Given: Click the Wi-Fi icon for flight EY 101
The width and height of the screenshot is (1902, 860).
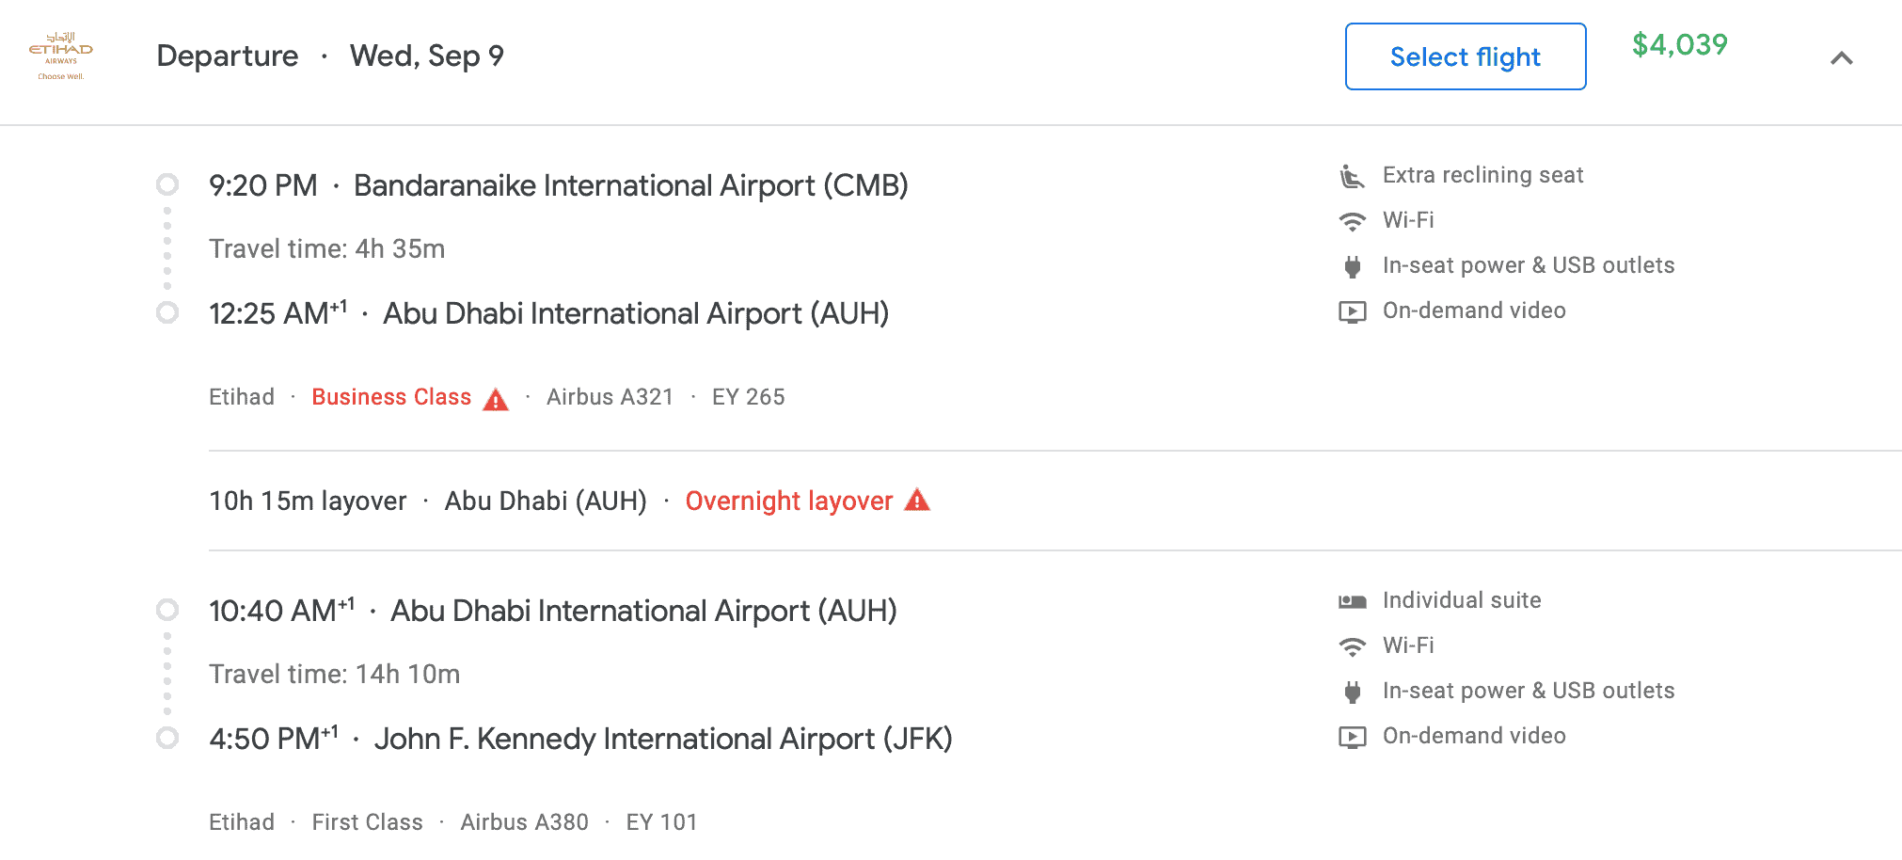Looking at the screenshot, I should pyautogui.click(x=1352, y=646).
